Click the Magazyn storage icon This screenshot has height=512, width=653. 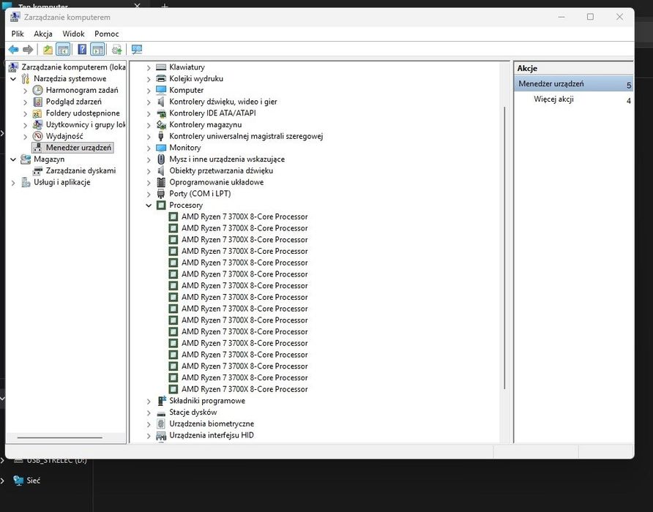tap(26, 159)
